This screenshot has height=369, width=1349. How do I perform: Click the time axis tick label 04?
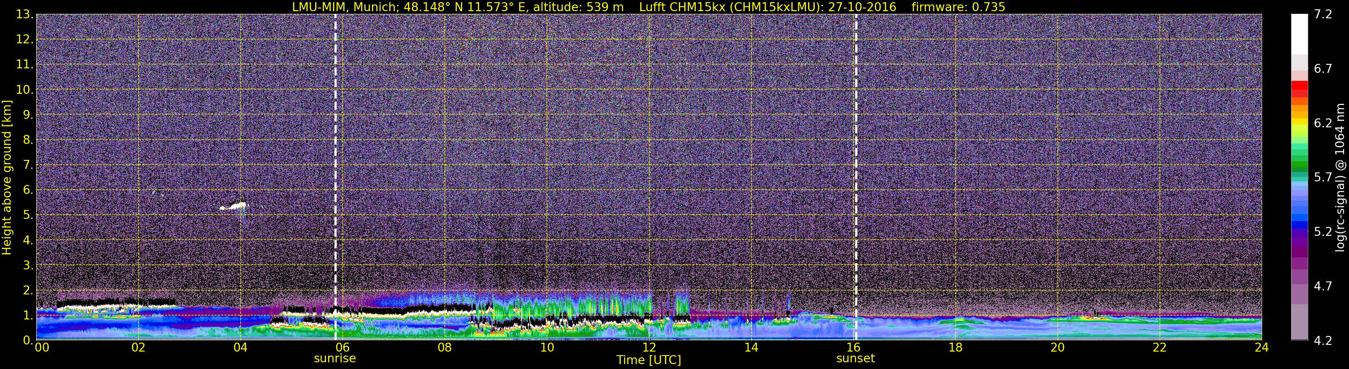click(240, 348)
